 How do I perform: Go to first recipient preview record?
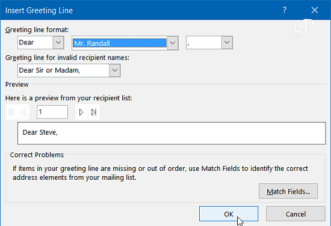[11, 112]
